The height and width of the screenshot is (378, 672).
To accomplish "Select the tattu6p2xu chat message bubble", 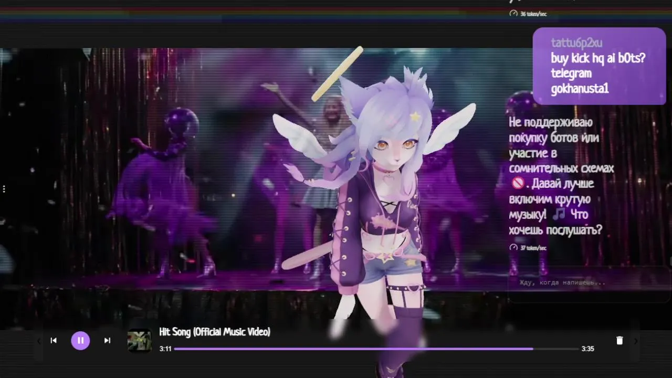I will click(599, 66).
